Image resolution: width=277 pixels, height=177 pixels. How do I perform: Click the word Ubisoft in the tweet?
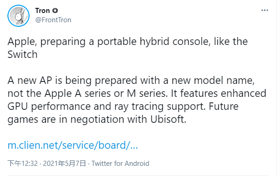click(x=168, y=119)
